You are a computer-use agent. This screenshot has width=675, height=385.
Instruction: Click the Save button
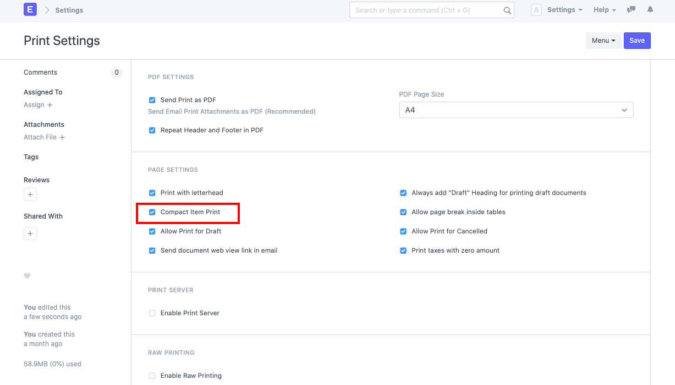[637, 41]
